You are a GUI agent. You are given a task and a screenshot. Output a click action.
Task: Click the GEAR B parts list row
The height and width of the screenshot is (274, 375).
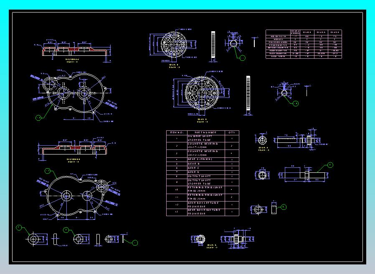[203, 164]
